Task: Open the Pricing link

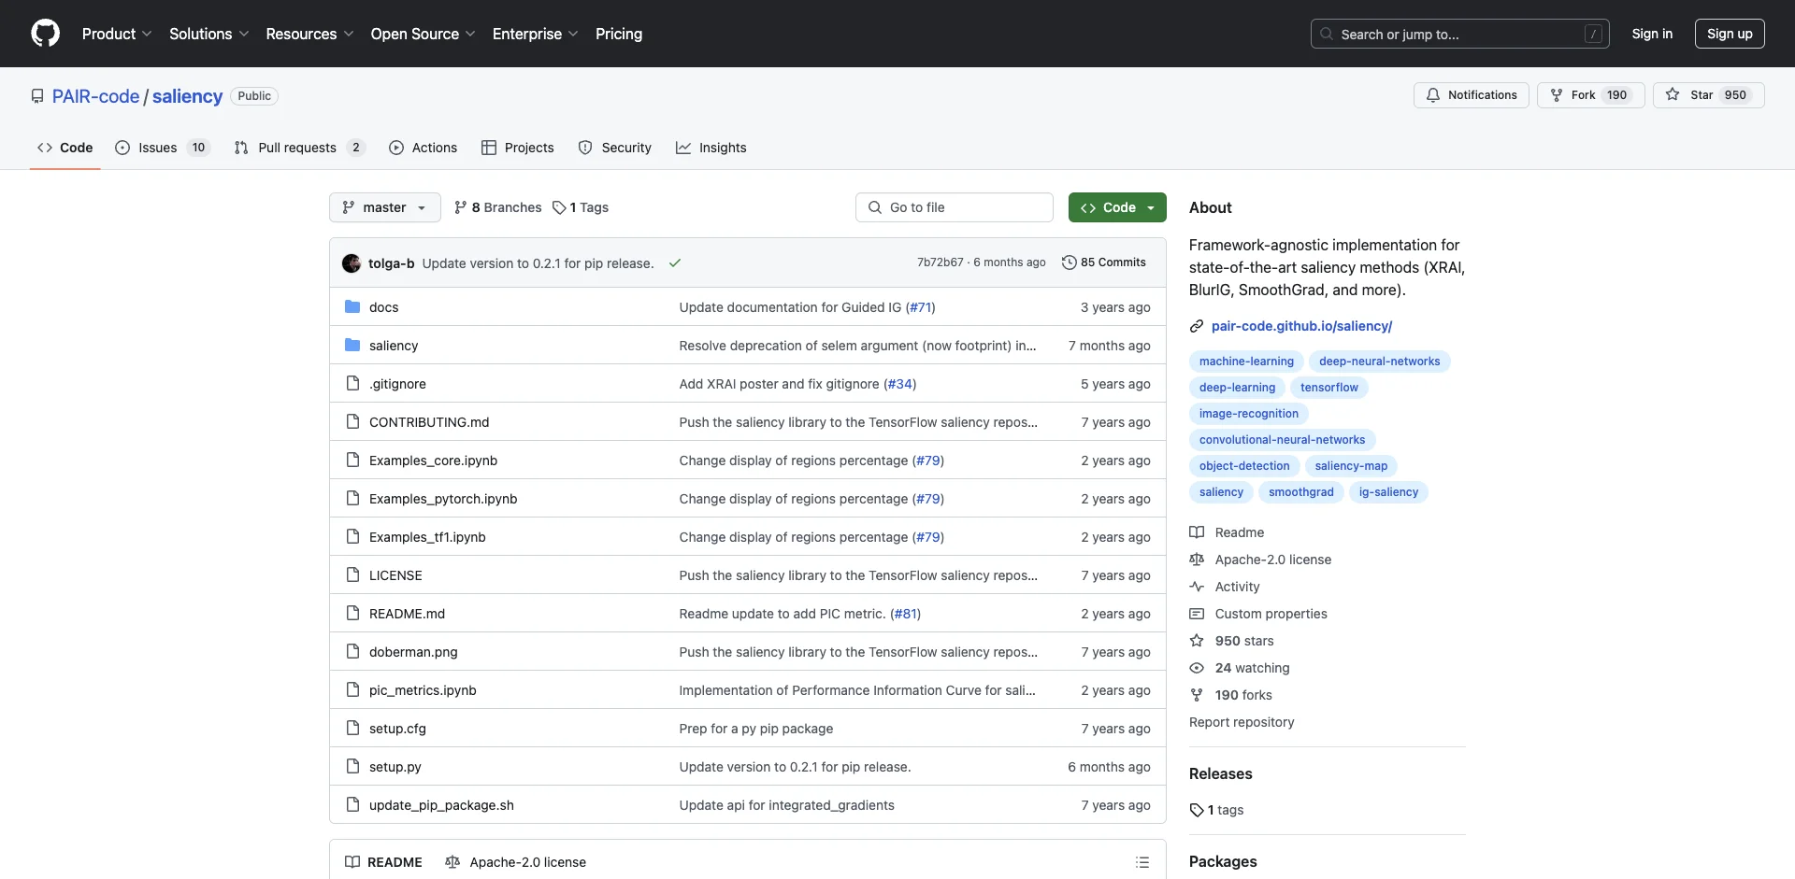Action: pos(619,34)
